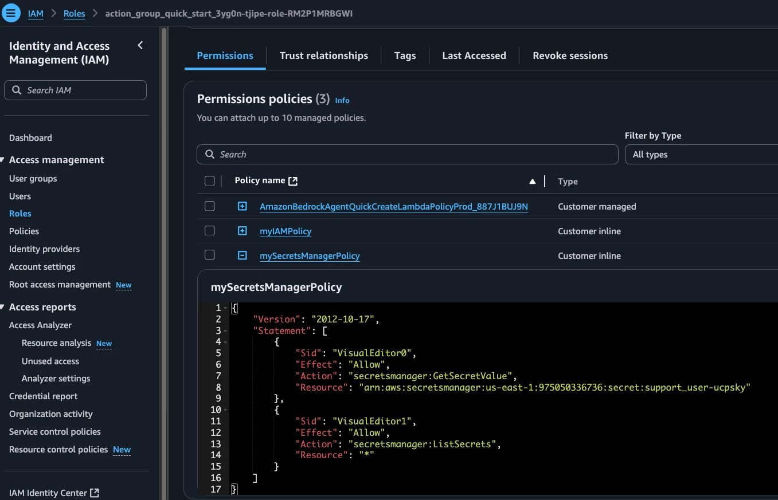Click the sidebar vertical scrollbar
Screen dimensions: 778x500
[164, 263]
